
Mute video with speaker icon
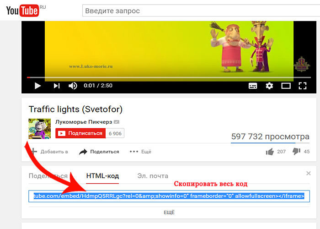click(73, 86)
